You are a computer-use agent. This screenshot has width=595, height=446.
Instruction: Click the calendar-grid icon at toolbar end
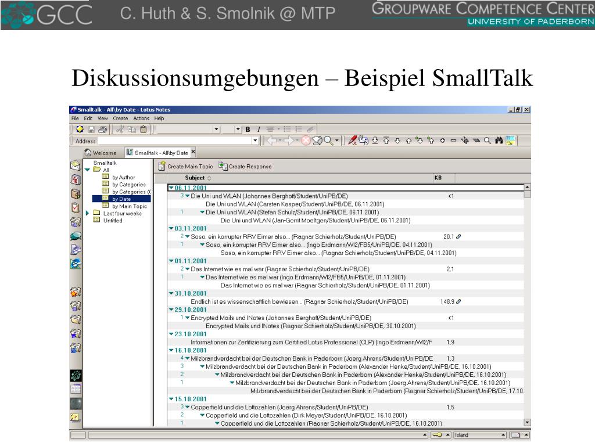pyautogui.click(x=510, y=141)
